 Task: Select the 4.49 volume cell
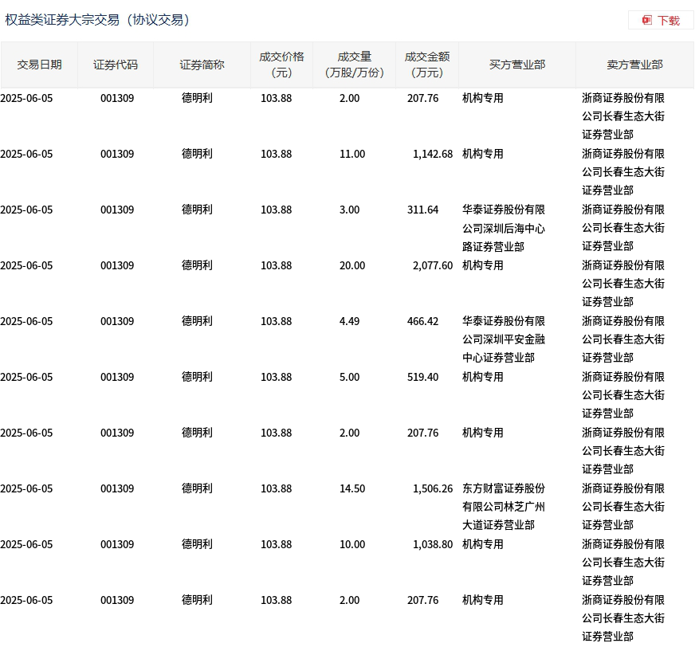click(x=349, y=321)
